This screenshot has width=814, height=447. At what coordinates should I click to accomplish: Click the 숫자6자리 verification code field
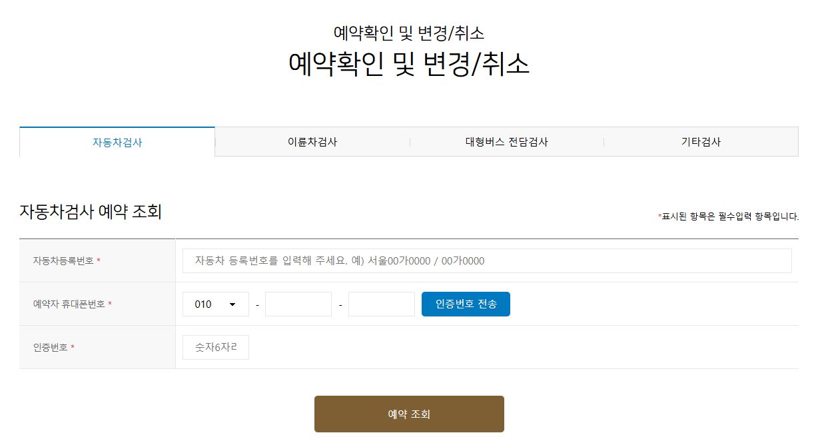[x=215, y=346]
